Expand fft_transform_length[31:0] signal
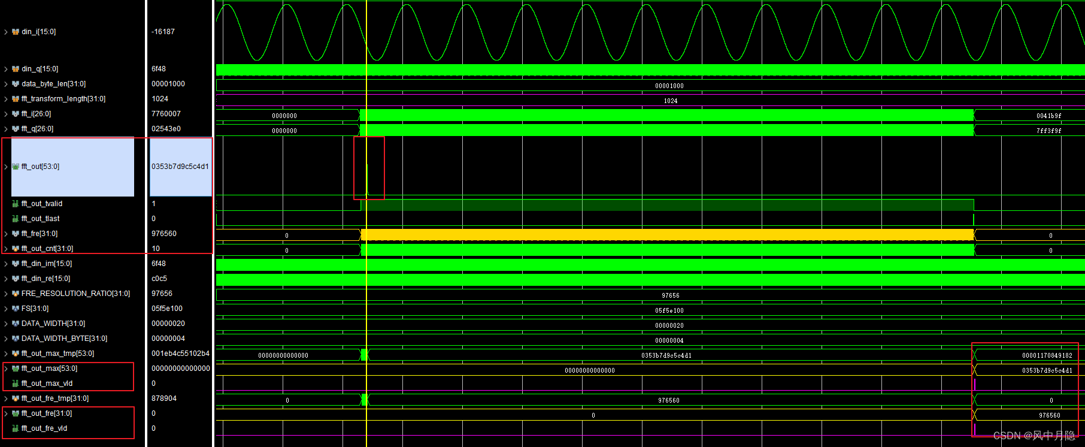 [x=6, y=99]
